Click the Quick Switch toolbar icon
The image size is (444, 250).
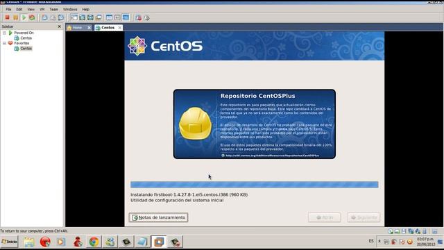82,17
